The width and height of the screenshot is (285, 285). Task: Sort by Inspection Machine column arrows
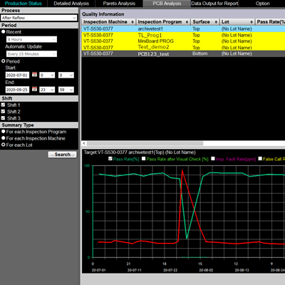tap(133, 22)
